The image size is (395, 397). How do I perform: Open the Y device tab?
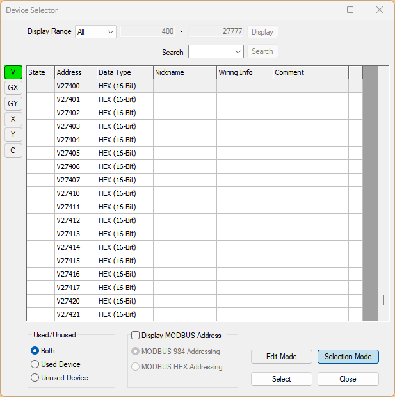pos(13,134)
